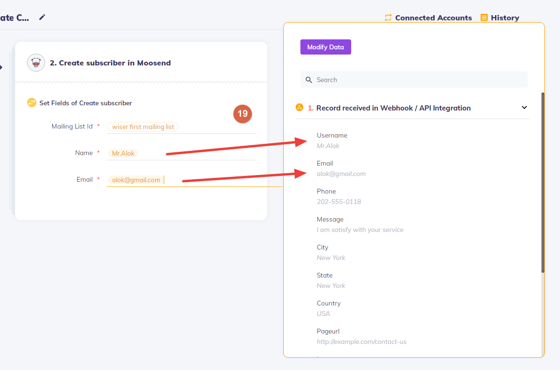Click the orange Webhook step icon
This screenshot has width=560, height=370.
coord(299,107)
